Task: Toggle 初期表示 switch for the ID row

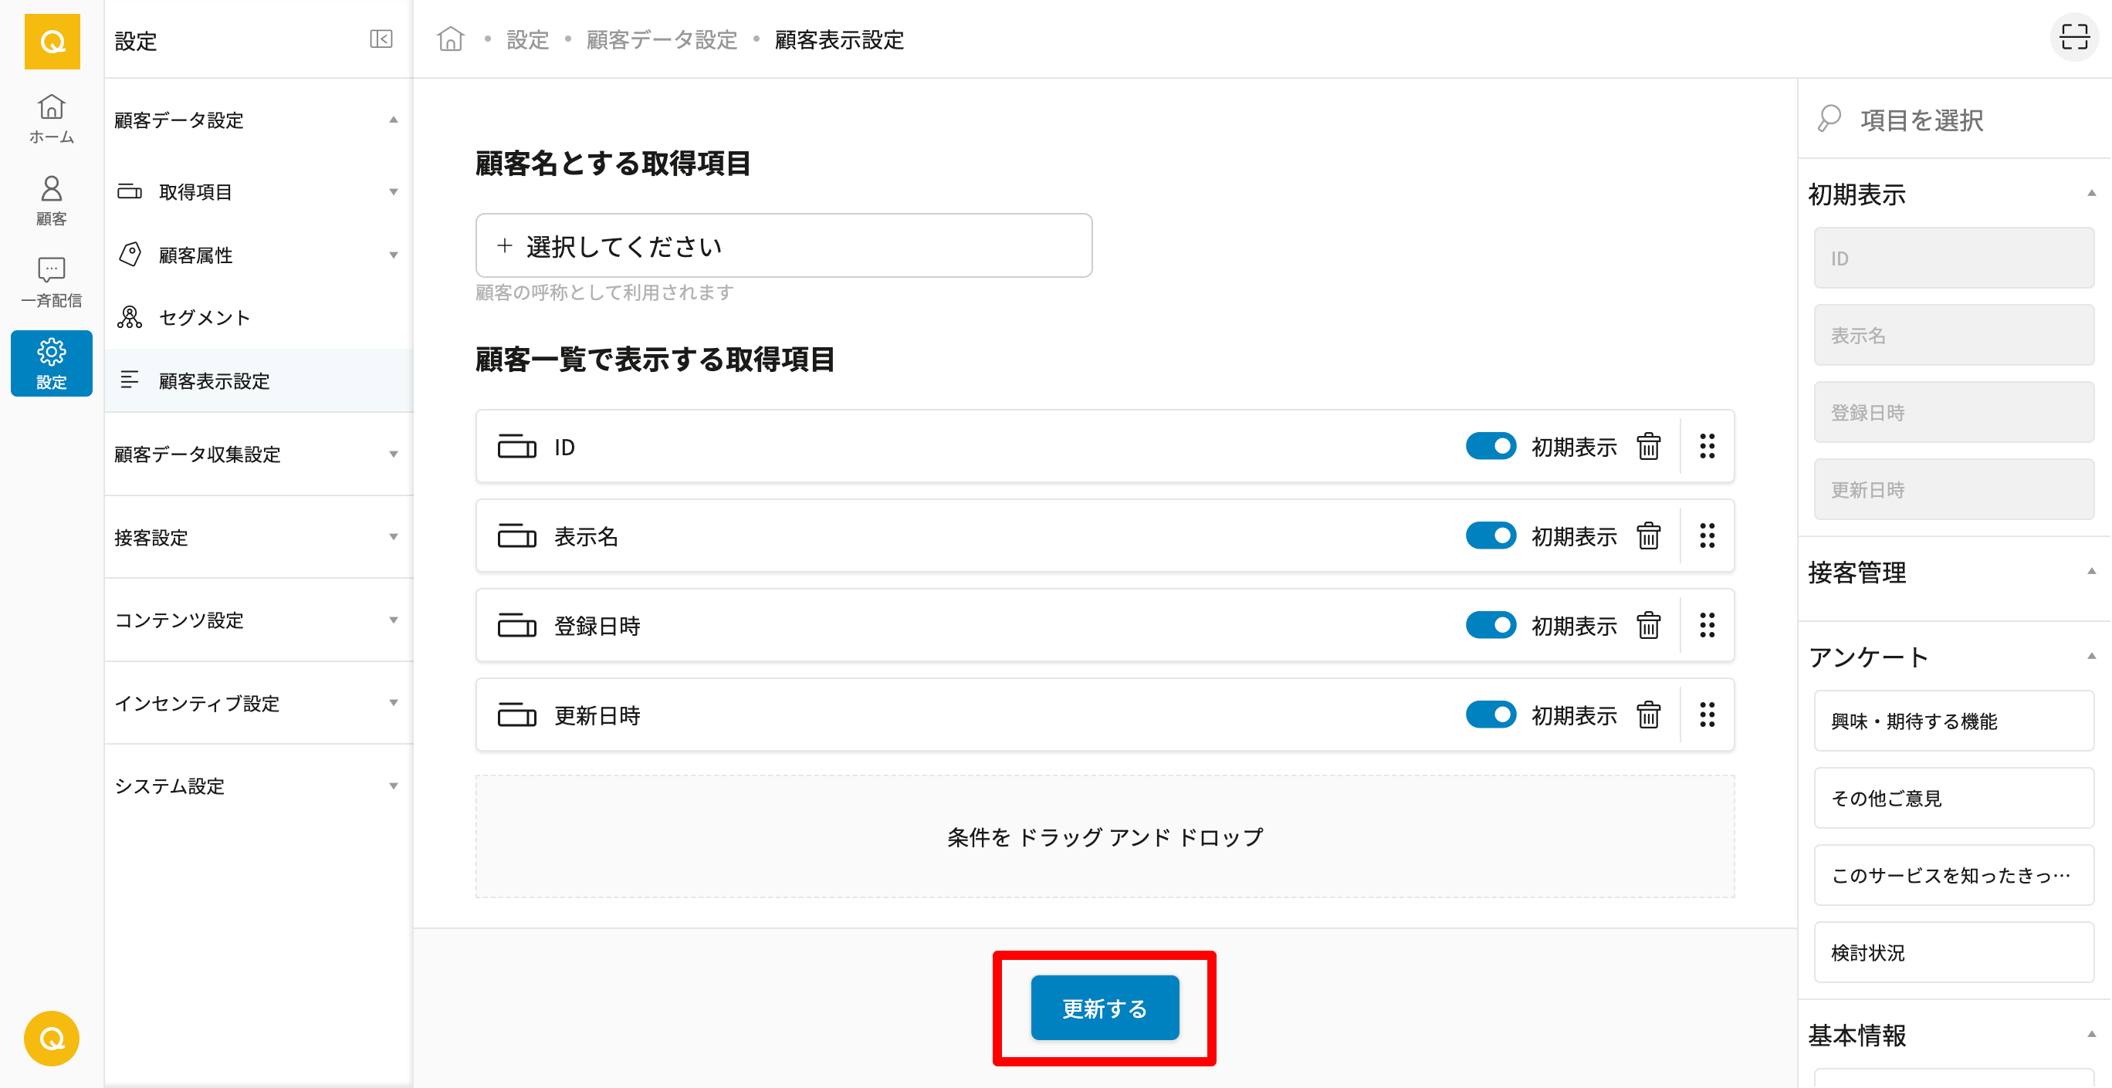Action: 1491,447
